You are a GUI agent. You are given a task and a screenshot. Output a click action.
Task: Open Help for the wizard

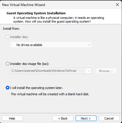click(x=12, y=118)
